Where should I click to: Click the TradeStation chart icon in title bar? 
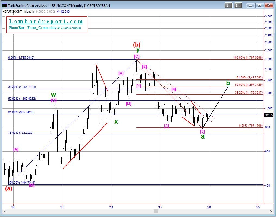click(x=5, y=5)
